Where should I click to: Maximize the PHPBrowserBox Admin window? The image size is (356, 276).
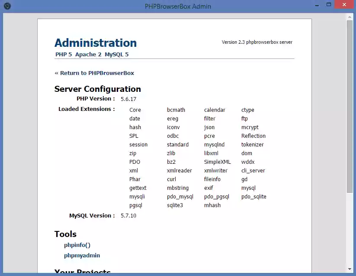(328, 4)
